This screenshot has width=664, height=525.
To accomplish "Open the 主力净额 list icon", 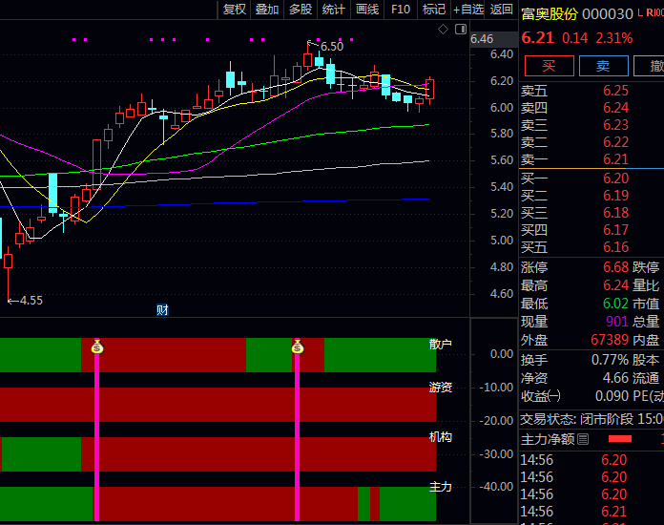I will tap(583, 439).
